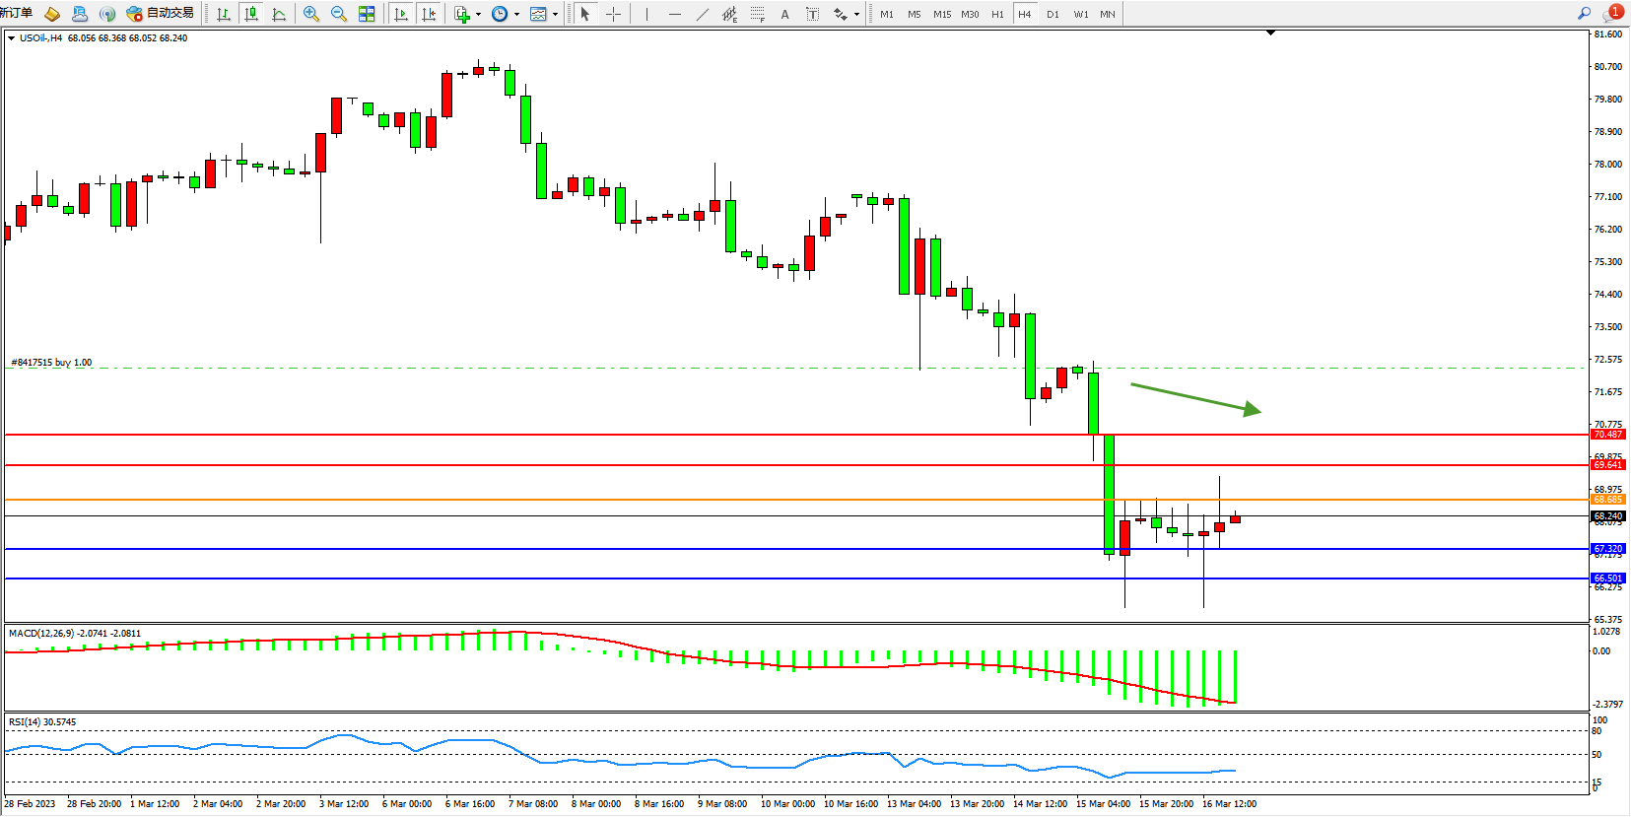
Task: Open the chart templates dropdown arrow
Action: click(555, 14)
